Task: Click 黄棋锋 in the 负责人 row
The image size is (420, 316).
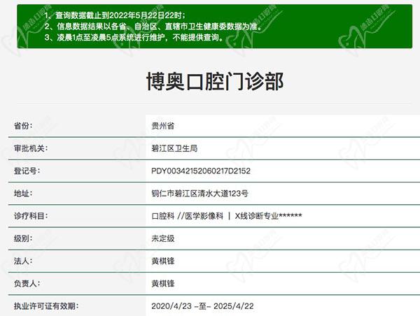Action: click(x=163, y=283)
